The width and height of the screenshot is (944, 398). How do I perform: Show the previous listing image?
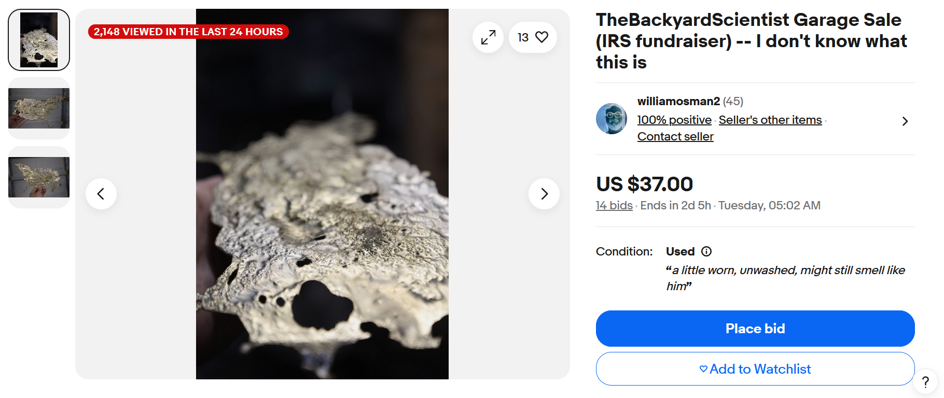101,194
